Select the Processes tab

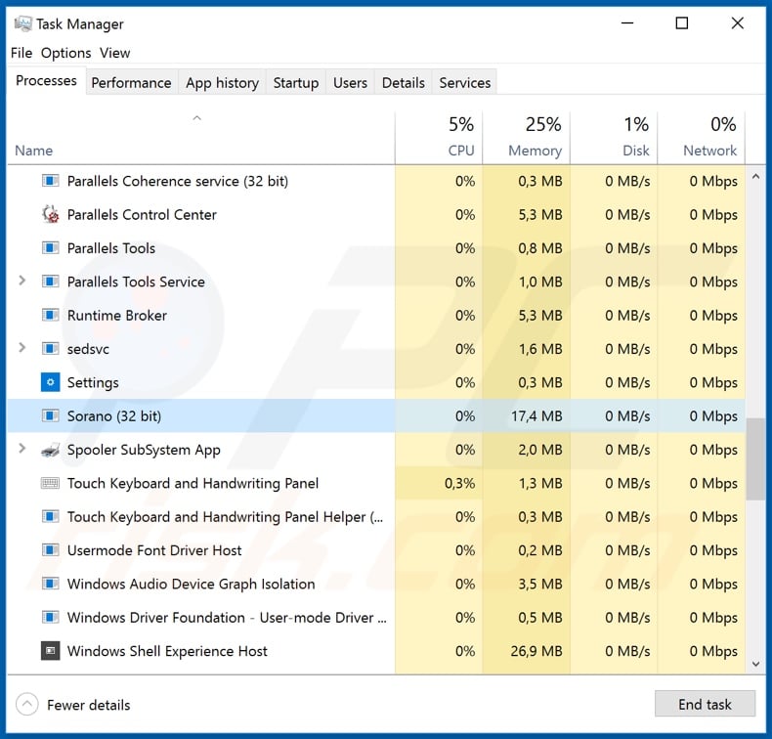(x=46, y=80)
